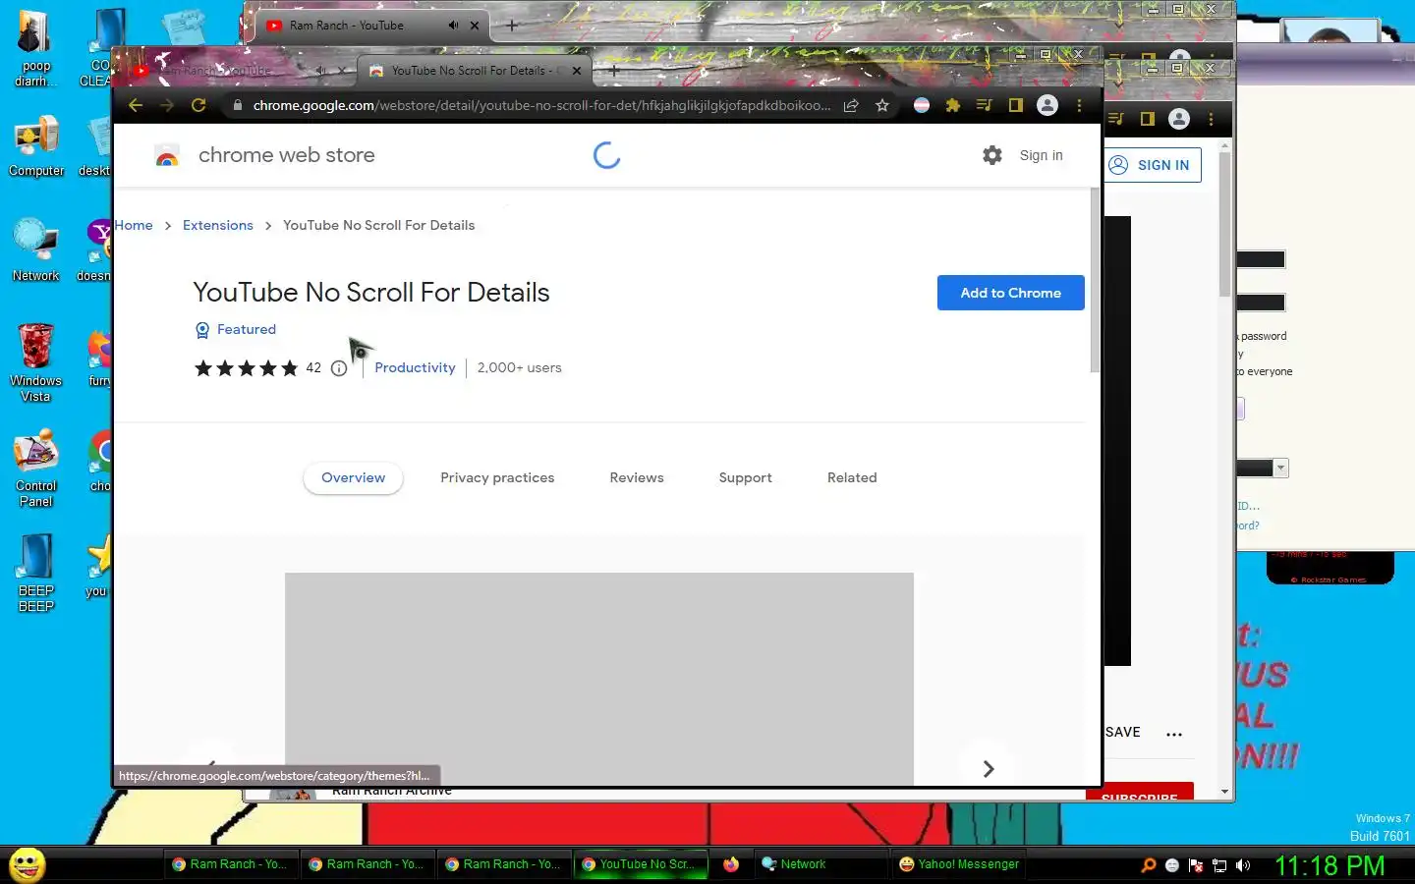Open the profile avatar in the middle Chrome window
The width and height of the screenshot is (1415, 884).
(1179, 119)
